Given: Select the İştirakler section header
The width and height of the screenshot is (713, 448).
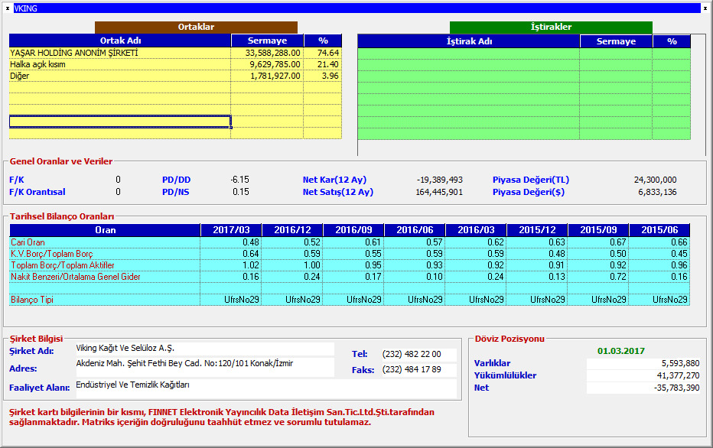Looking at the screenshot, I should click(x=551, y=27).
